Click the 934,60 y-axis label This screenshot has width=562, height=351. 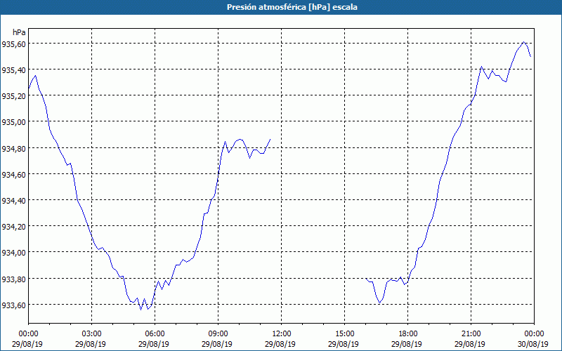pyautogui.click(x=14, y=175)
